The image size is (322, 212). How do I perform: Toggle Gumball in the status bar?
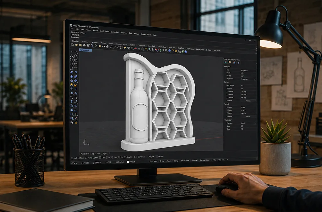(194, 160)
